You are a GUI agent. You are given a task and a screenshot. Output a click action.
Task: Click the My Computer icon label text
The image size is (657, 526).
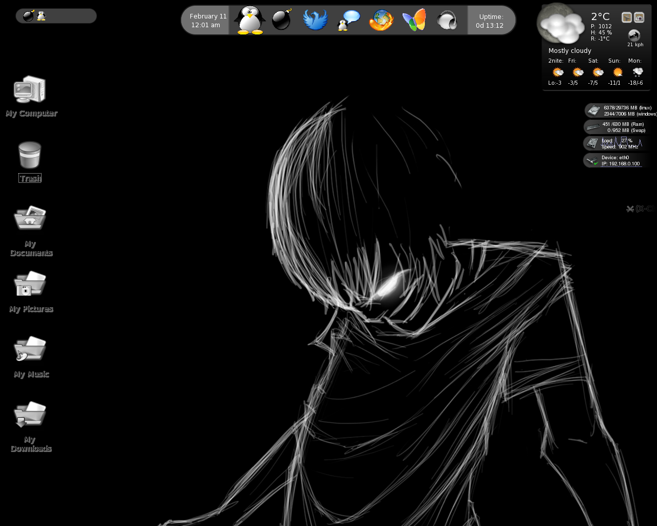point(31,114)
